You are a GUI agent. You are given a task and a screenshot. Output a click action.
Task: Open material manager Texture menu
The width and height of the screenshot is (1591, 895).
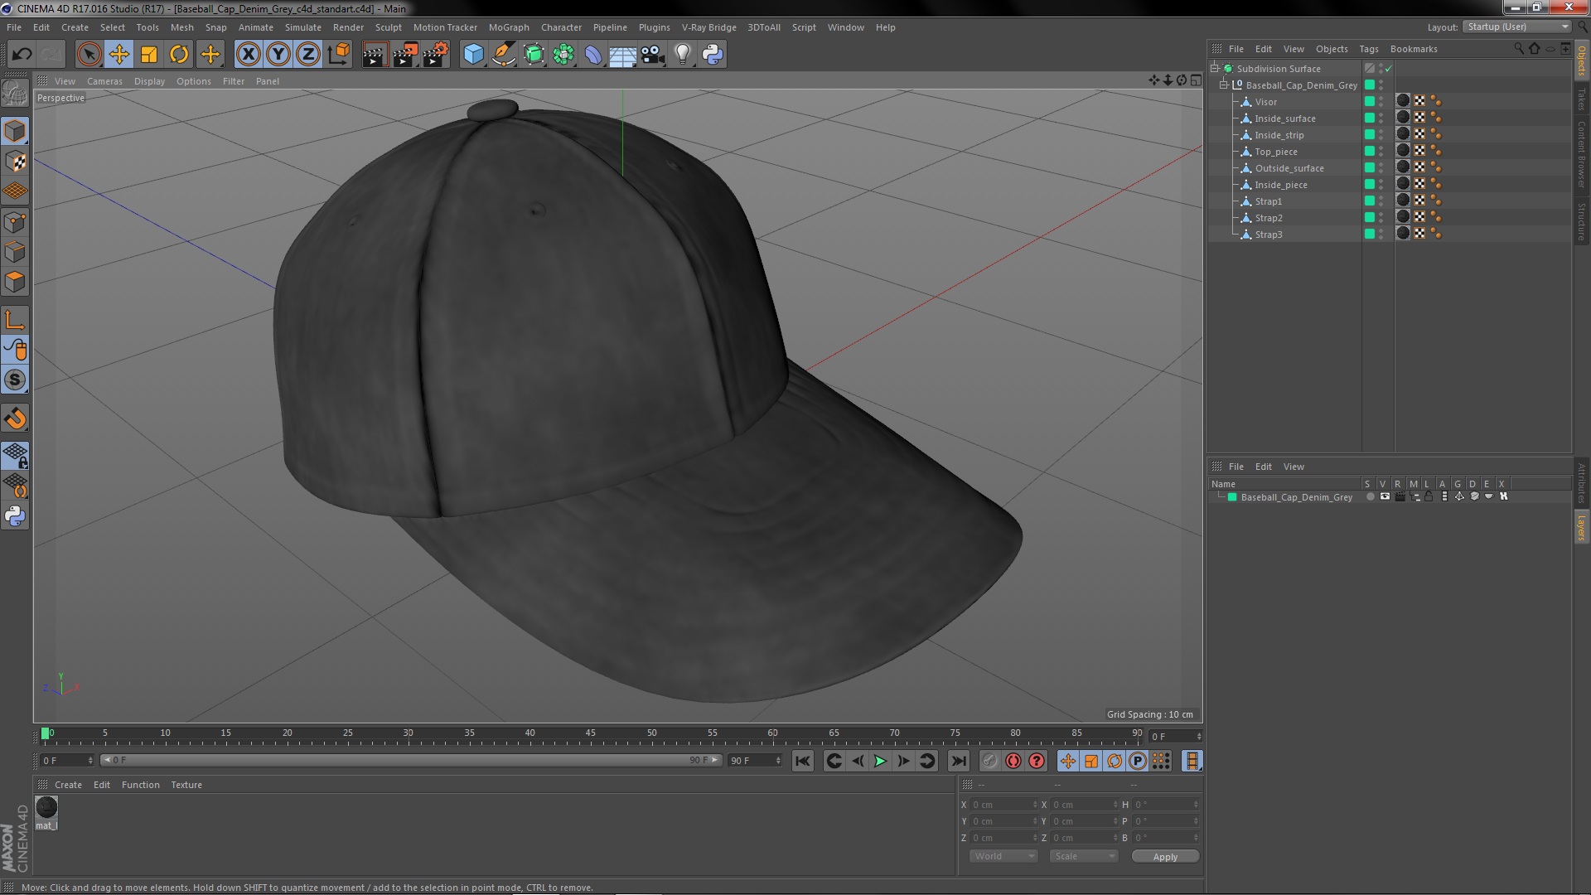[186, 785]
